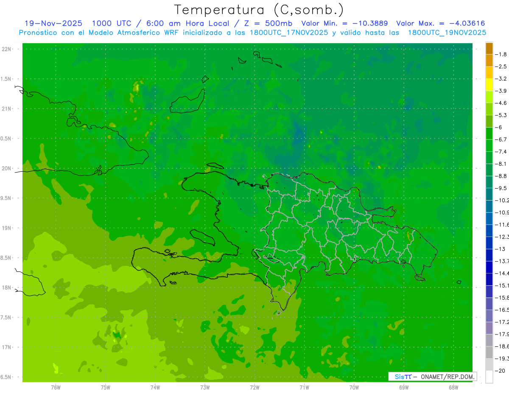Image resolution: width=509 pixels, height=393 pixels.
Task: Click the '-8.8' colorbar value
Action: coord(501,176)
